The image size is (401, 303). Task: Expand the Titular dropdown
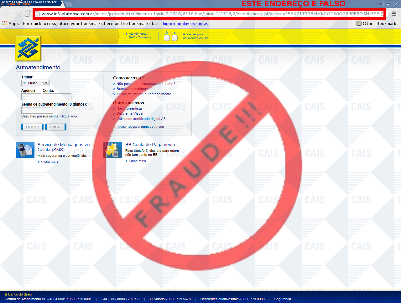pos(46,83)
